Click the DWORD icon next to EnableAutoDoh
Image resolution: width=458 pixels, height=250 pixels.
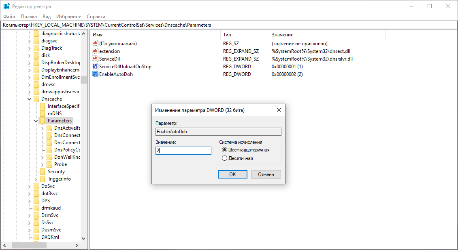95,74
